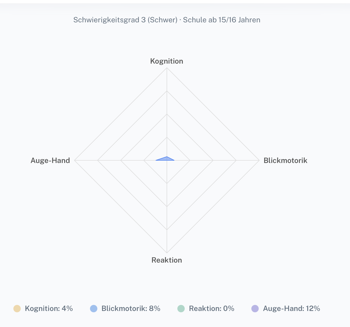
Task: Click the innermost grid ring's bottom corner
Action: tap(167, 183)
